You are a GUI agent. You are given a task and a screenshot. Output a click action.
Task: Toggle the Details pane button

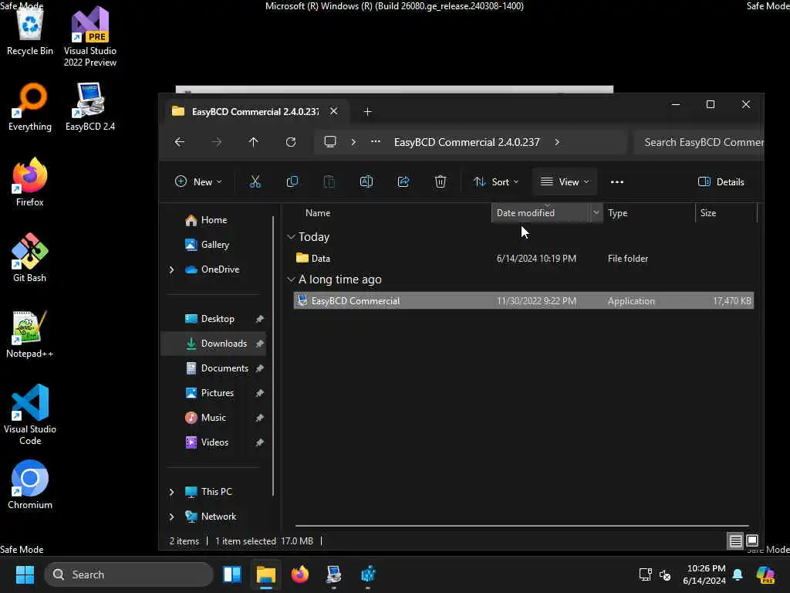(721, 182)
